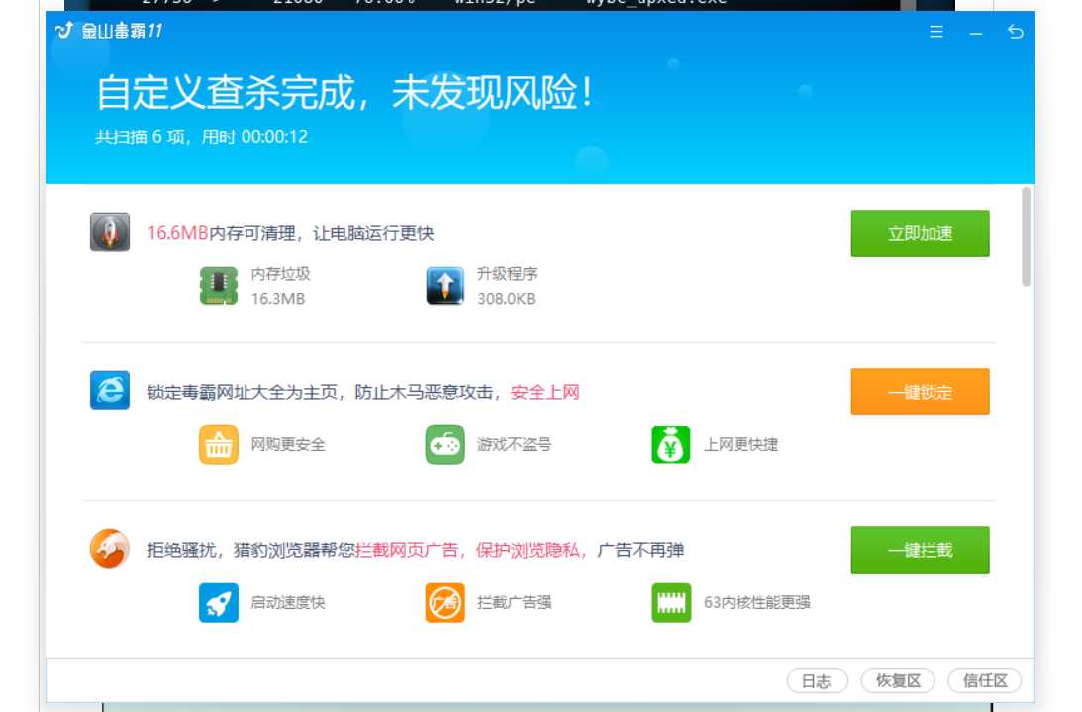Viewport: 1082px width, 712px height.
Task: Click the 拦截广告强 label
Action: point(514,602)
